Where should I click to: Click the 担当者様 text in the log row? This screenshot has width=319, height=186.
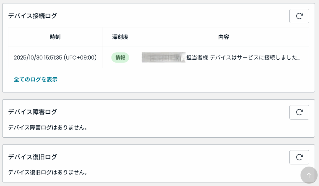(x=197, y=57)
